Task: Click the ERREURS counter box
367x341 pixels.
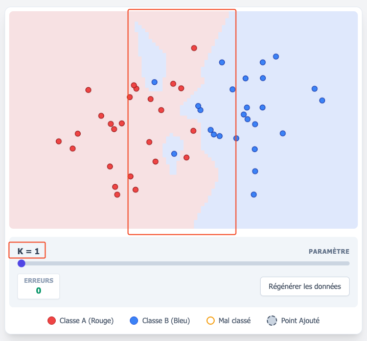Action: coord(39,286)
